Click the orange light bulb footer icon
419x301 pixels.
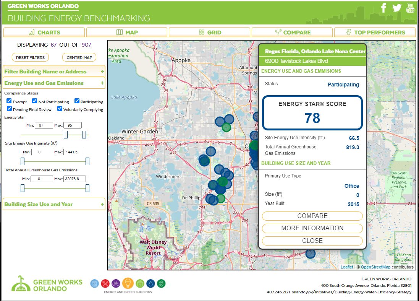click(128, 283)
